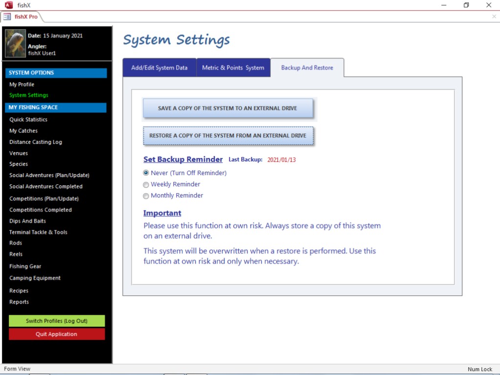Save a copy of system to external drive
Screen dimensions: 500x375
pyautogui.click(x=227, y=109)
